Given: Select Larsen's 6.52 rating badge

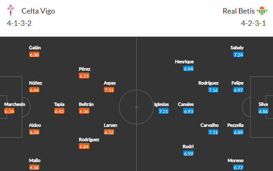Looking at the screenshot, I should click(x=109, y=132).
